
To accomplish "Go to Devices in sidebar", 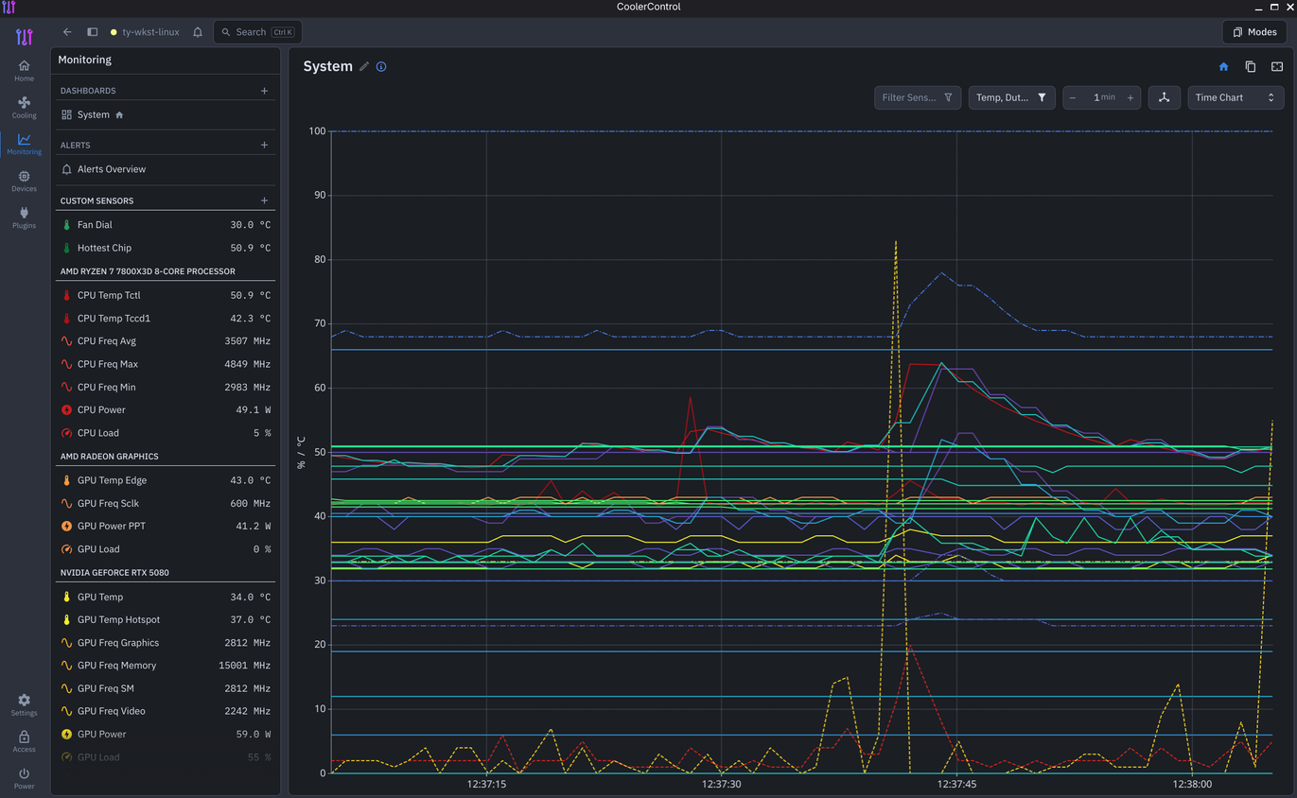I will pos(24,181).
